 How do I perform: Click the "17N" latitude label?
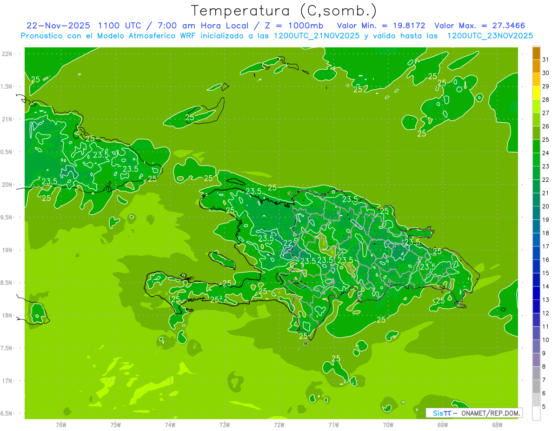tap(7, 381)
